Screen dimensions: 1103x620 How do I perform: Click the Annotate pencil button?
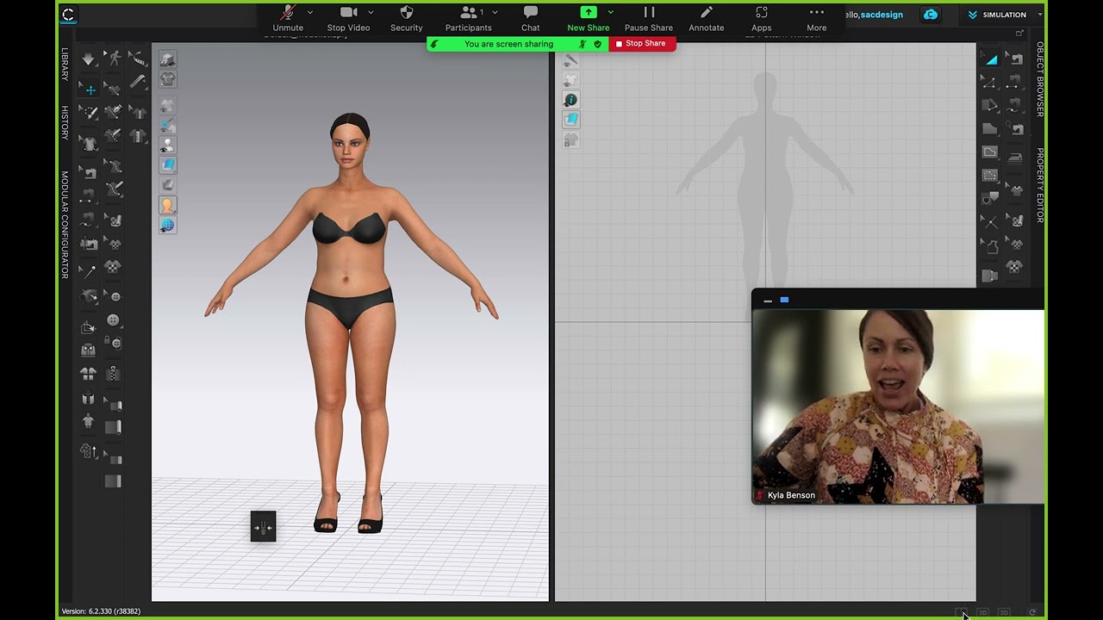pos(707,19)
